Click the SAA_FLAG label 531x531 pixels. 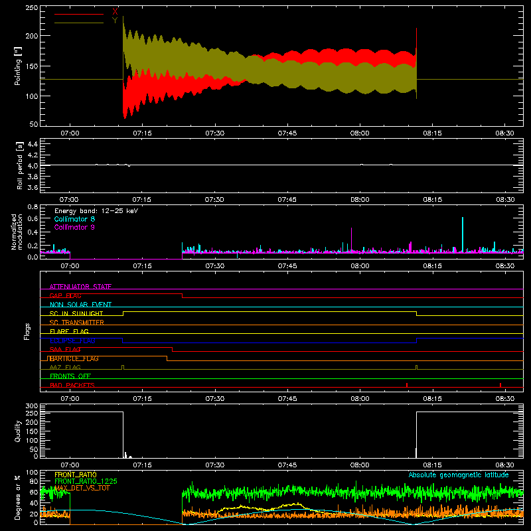[x=65, y=349]
